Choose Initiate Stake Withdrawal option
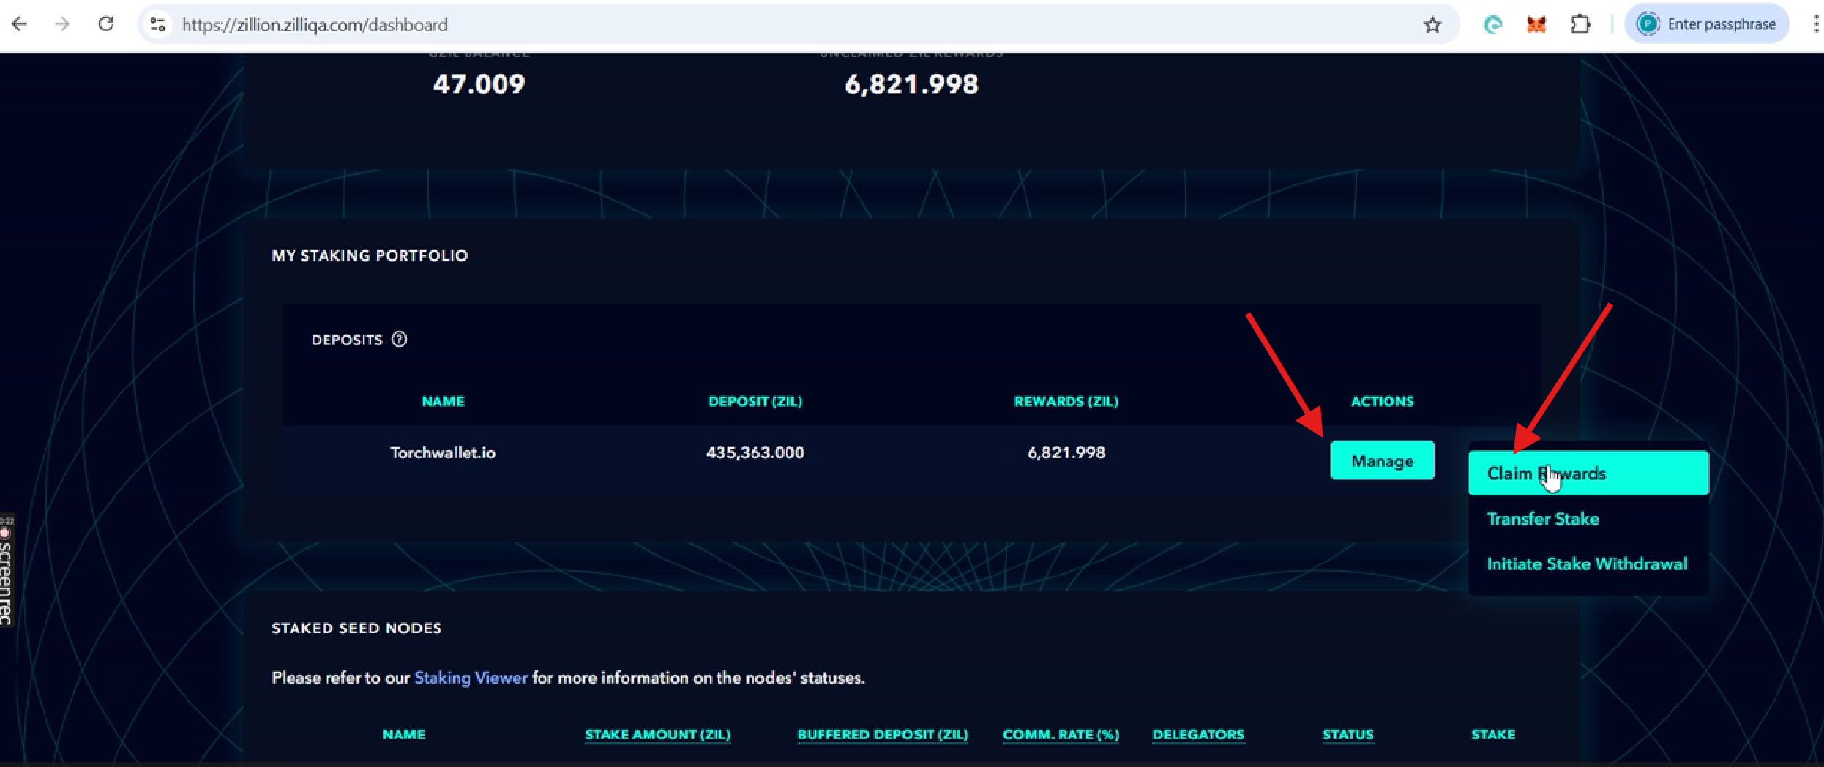The image size is (1824, 767). [1588, 564]
